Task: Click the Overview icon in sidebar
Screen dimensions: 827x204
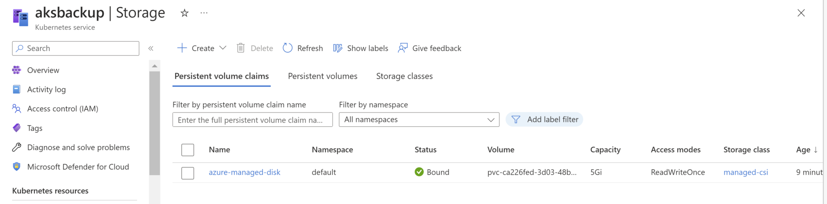Action: pos(16,70)
